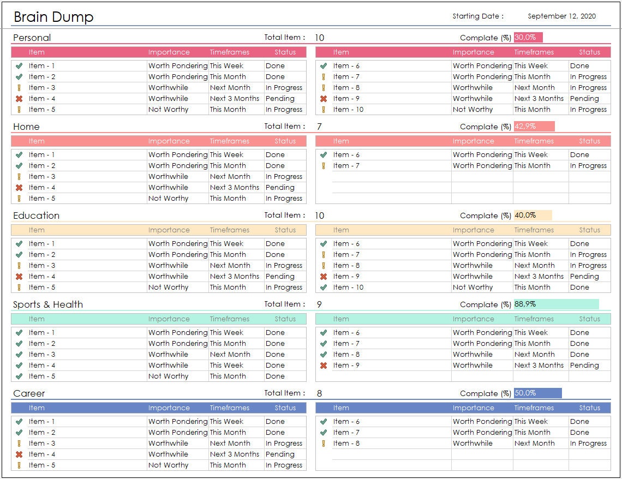This screenshot has height=479, width=622.
Task: Open the Status dropdown for Career Item - 5
Action: coord(284,465)
